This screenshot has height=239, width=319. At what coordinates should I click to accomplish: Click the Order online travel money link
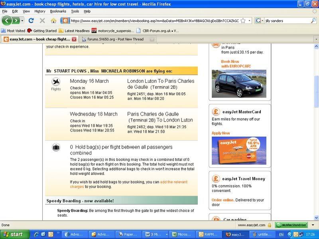point(223,200)
